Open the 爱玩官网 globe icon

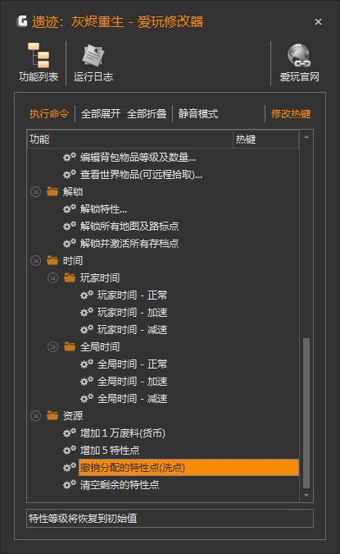click(x=299, y=56)
